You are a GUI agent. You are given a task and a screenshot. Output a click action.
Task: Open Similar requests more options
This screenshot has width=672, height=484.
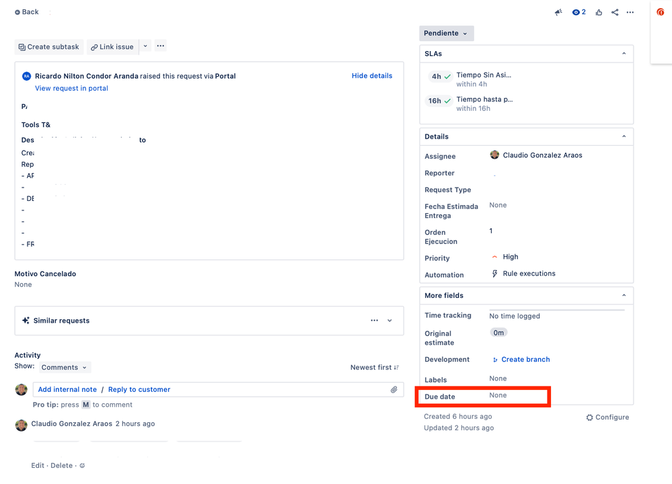(374, 321)
